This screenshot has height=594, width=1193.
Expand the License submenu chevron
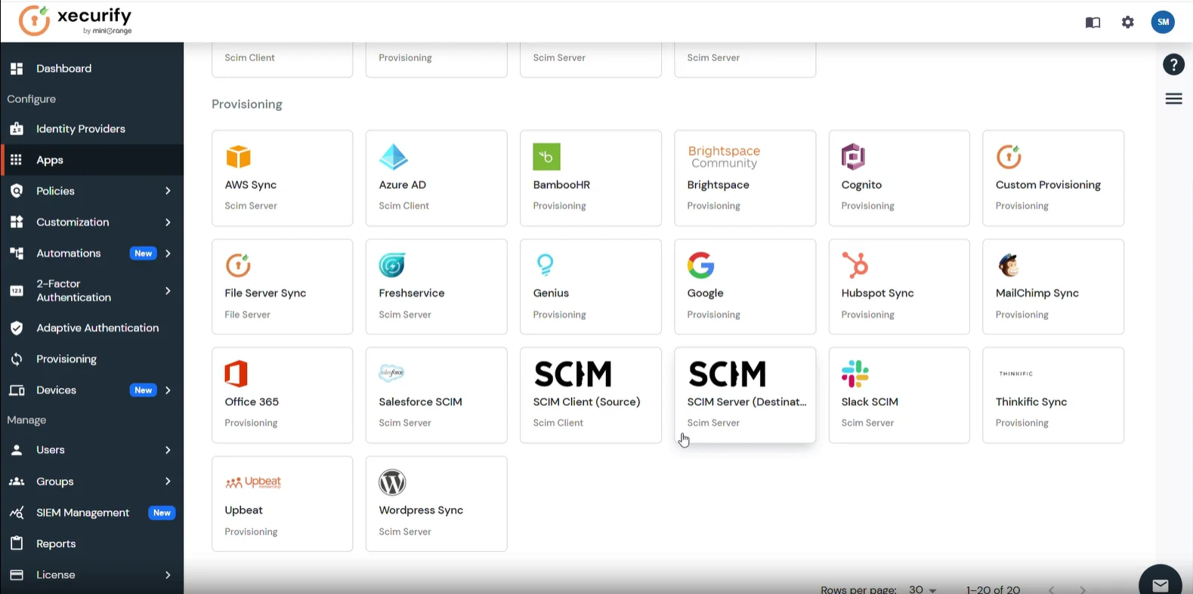168,575
